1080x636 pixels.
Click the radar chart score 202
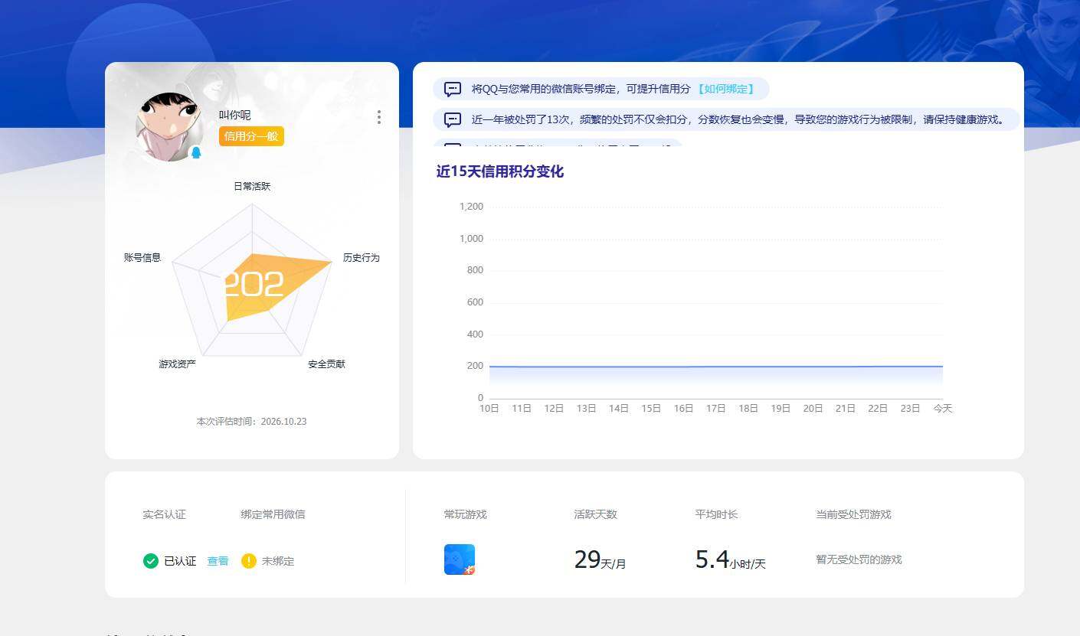coord(254,285)
